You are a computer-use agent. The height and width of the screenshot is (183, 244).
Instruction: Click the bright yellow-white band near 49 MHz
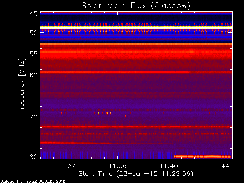point(136,27)
